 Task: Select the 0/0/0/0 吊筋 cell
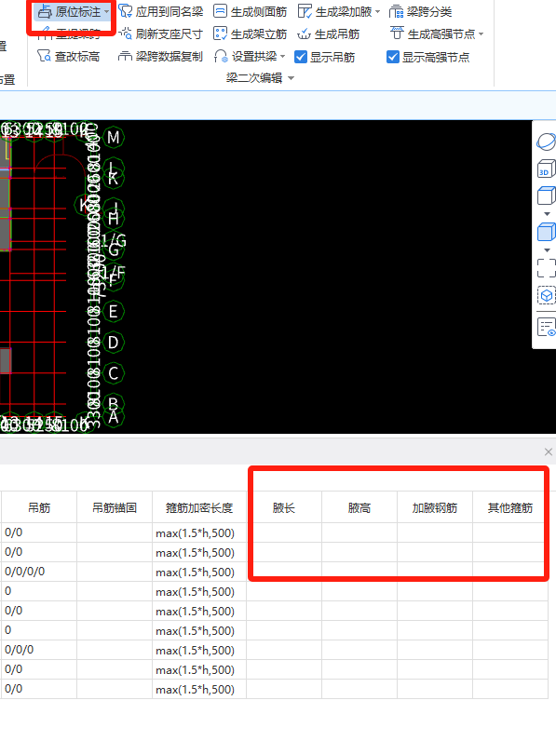[39, 572]
